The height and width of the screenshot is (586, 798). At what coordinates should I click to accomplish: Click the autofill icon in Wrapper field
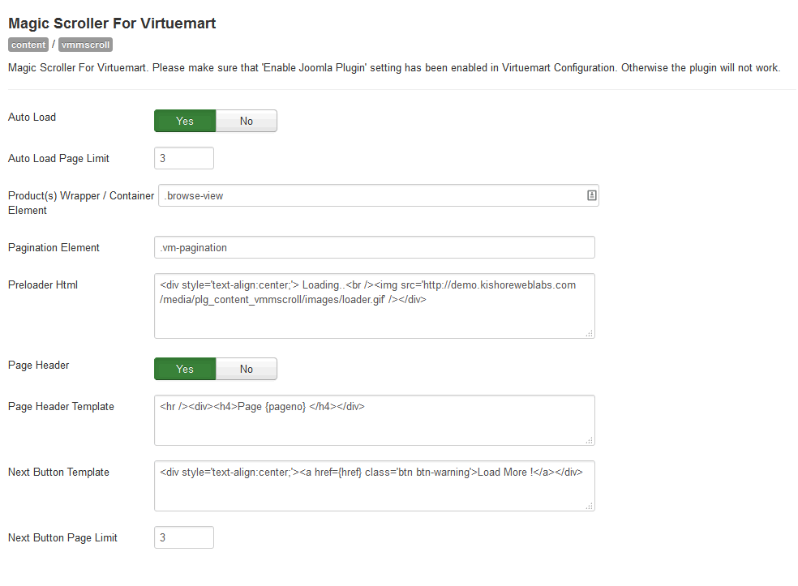(591, 195)
